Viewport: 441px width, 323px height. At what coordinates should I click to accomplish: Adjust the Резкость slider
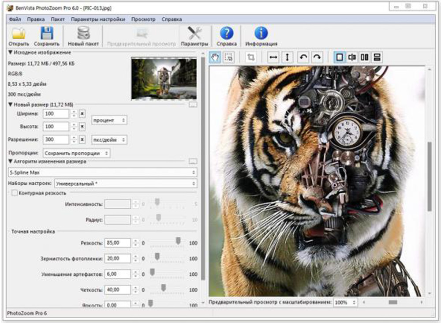coord(178,241)
